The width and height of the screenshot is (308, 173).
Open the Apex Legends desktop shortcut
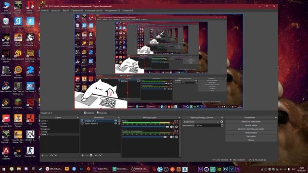coord(6,153)
